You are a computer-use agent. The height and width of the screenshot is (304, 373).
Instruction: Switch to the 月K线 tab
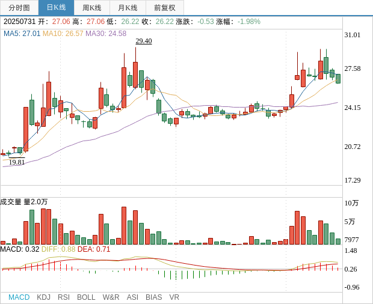128,8
